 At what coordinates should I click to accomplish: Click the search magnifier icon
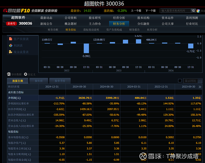[193, 11]
